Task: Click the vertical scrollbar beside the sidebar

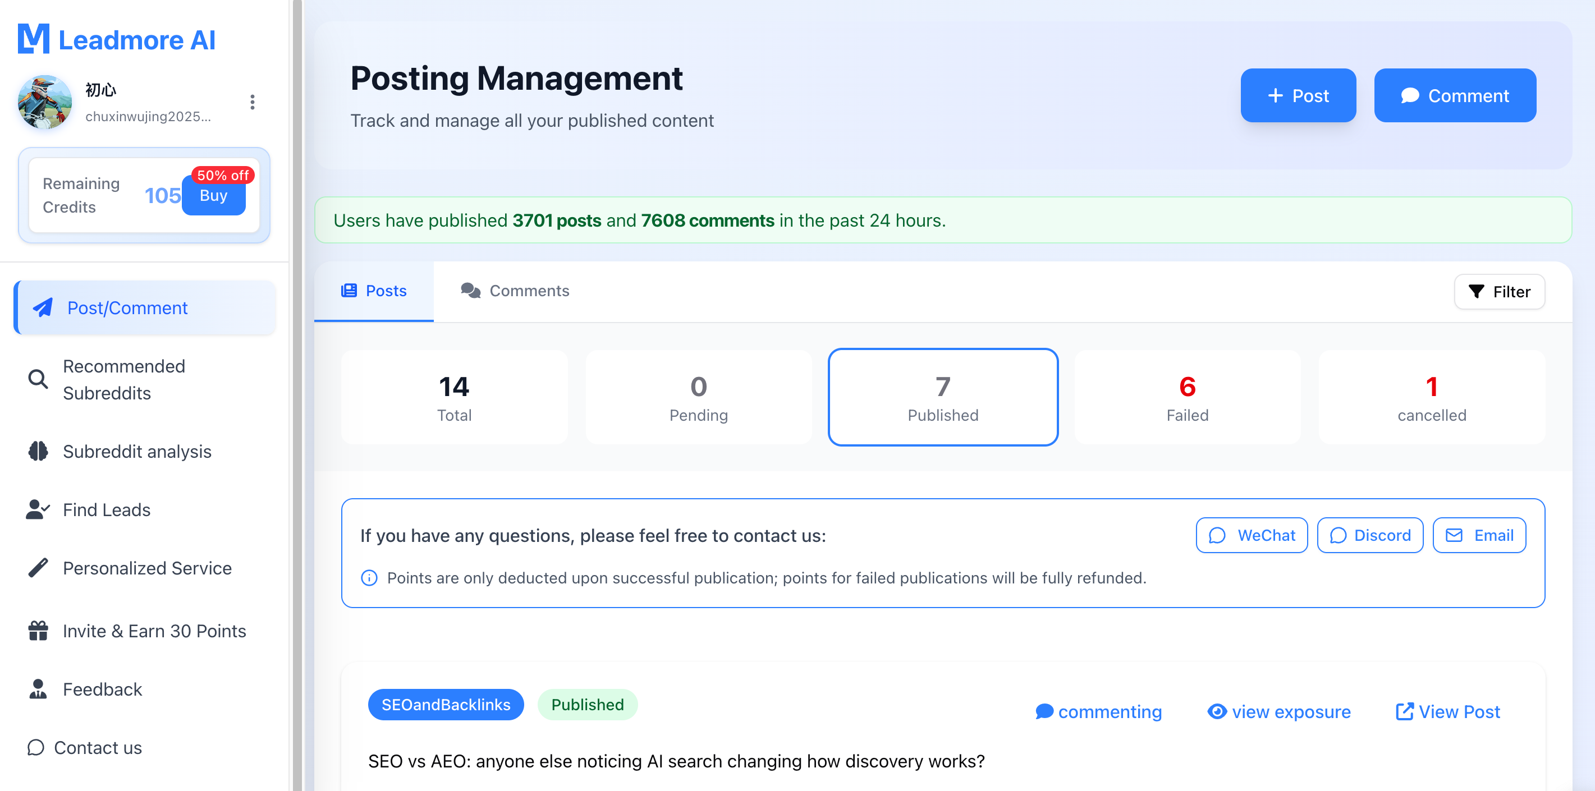Action: pyautogui.click(x=298, y=395)
